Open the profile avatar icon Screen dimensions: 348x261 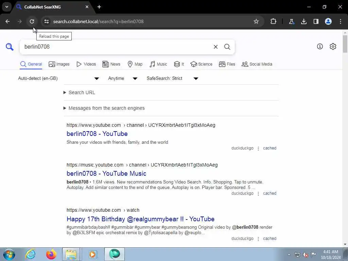(328, 21)
